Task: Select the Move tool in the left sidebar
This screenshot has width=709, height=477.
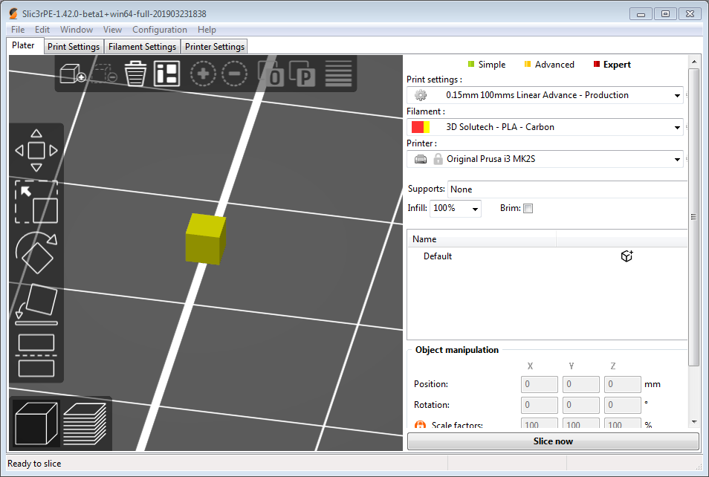Action: pos(36,149)
